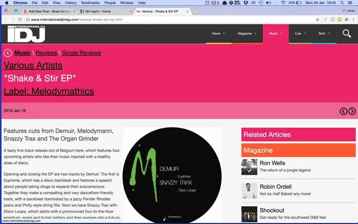Open a new tab button
358x224 pixels.
[196, 12]
